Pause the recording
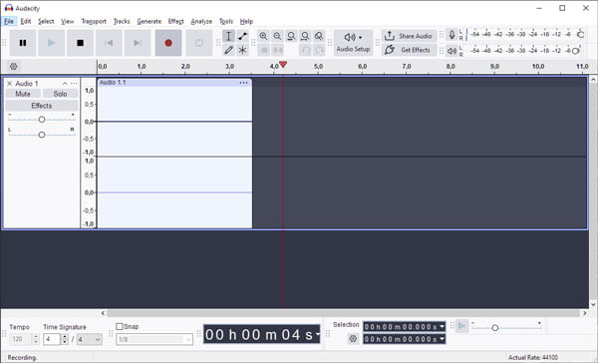 click(x=23, y=43)
